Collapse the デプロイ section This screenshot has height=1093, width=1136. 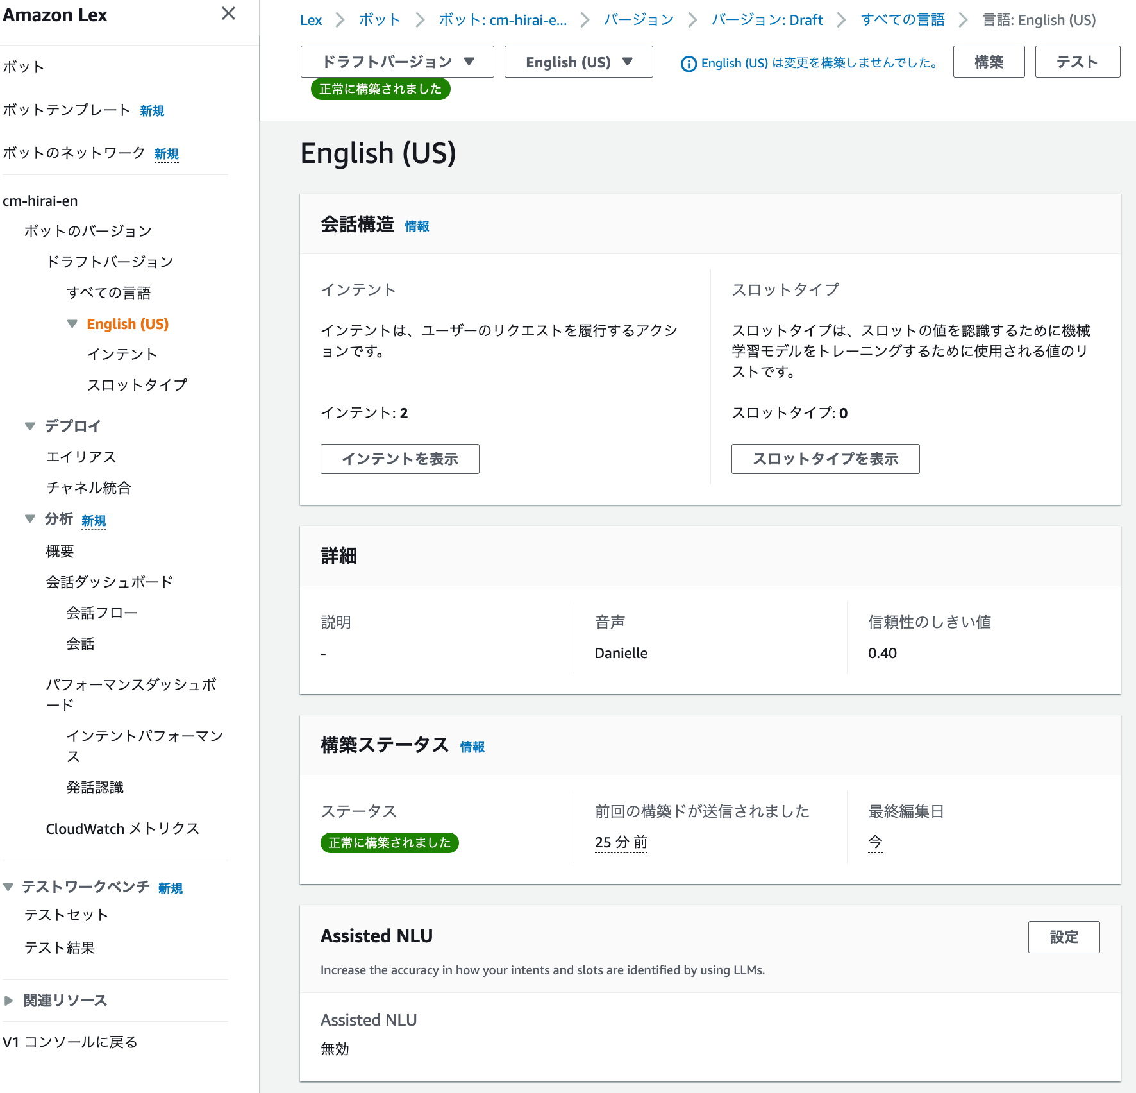pyautogui.click(x=30, y=426)
